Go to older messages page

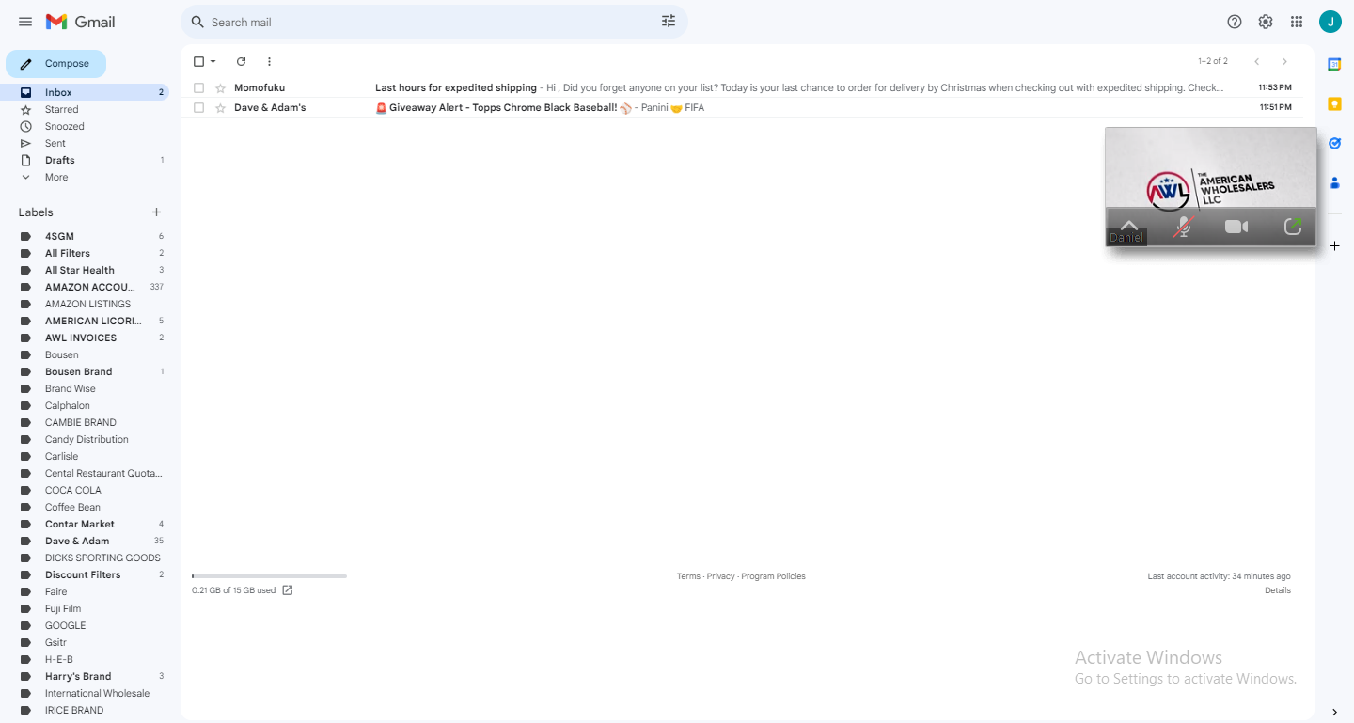tap(1284, 61)
